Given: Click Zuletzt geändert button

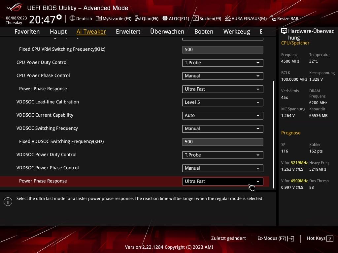Looking at the screenshot, I should click(x=228, y=239).
